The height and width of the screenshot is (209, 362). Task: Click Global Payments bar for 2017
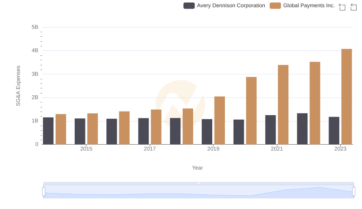(x=156, y=127)
